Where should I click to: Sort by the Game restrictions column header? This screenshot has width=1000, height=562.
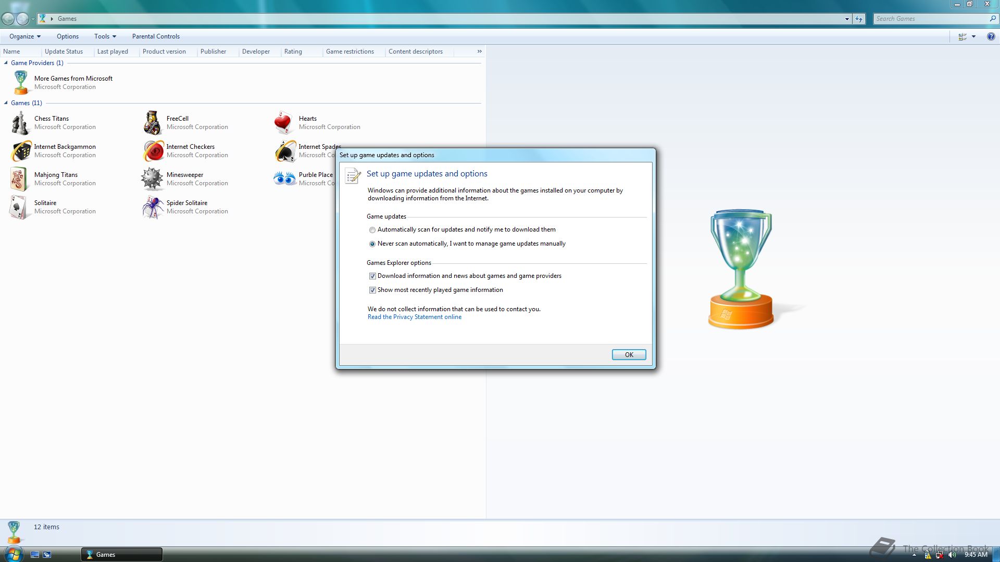pyautogui.click(x=354, y=52)
